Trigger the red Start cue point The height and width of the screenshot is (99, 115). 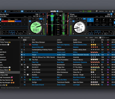click(5, 21)
